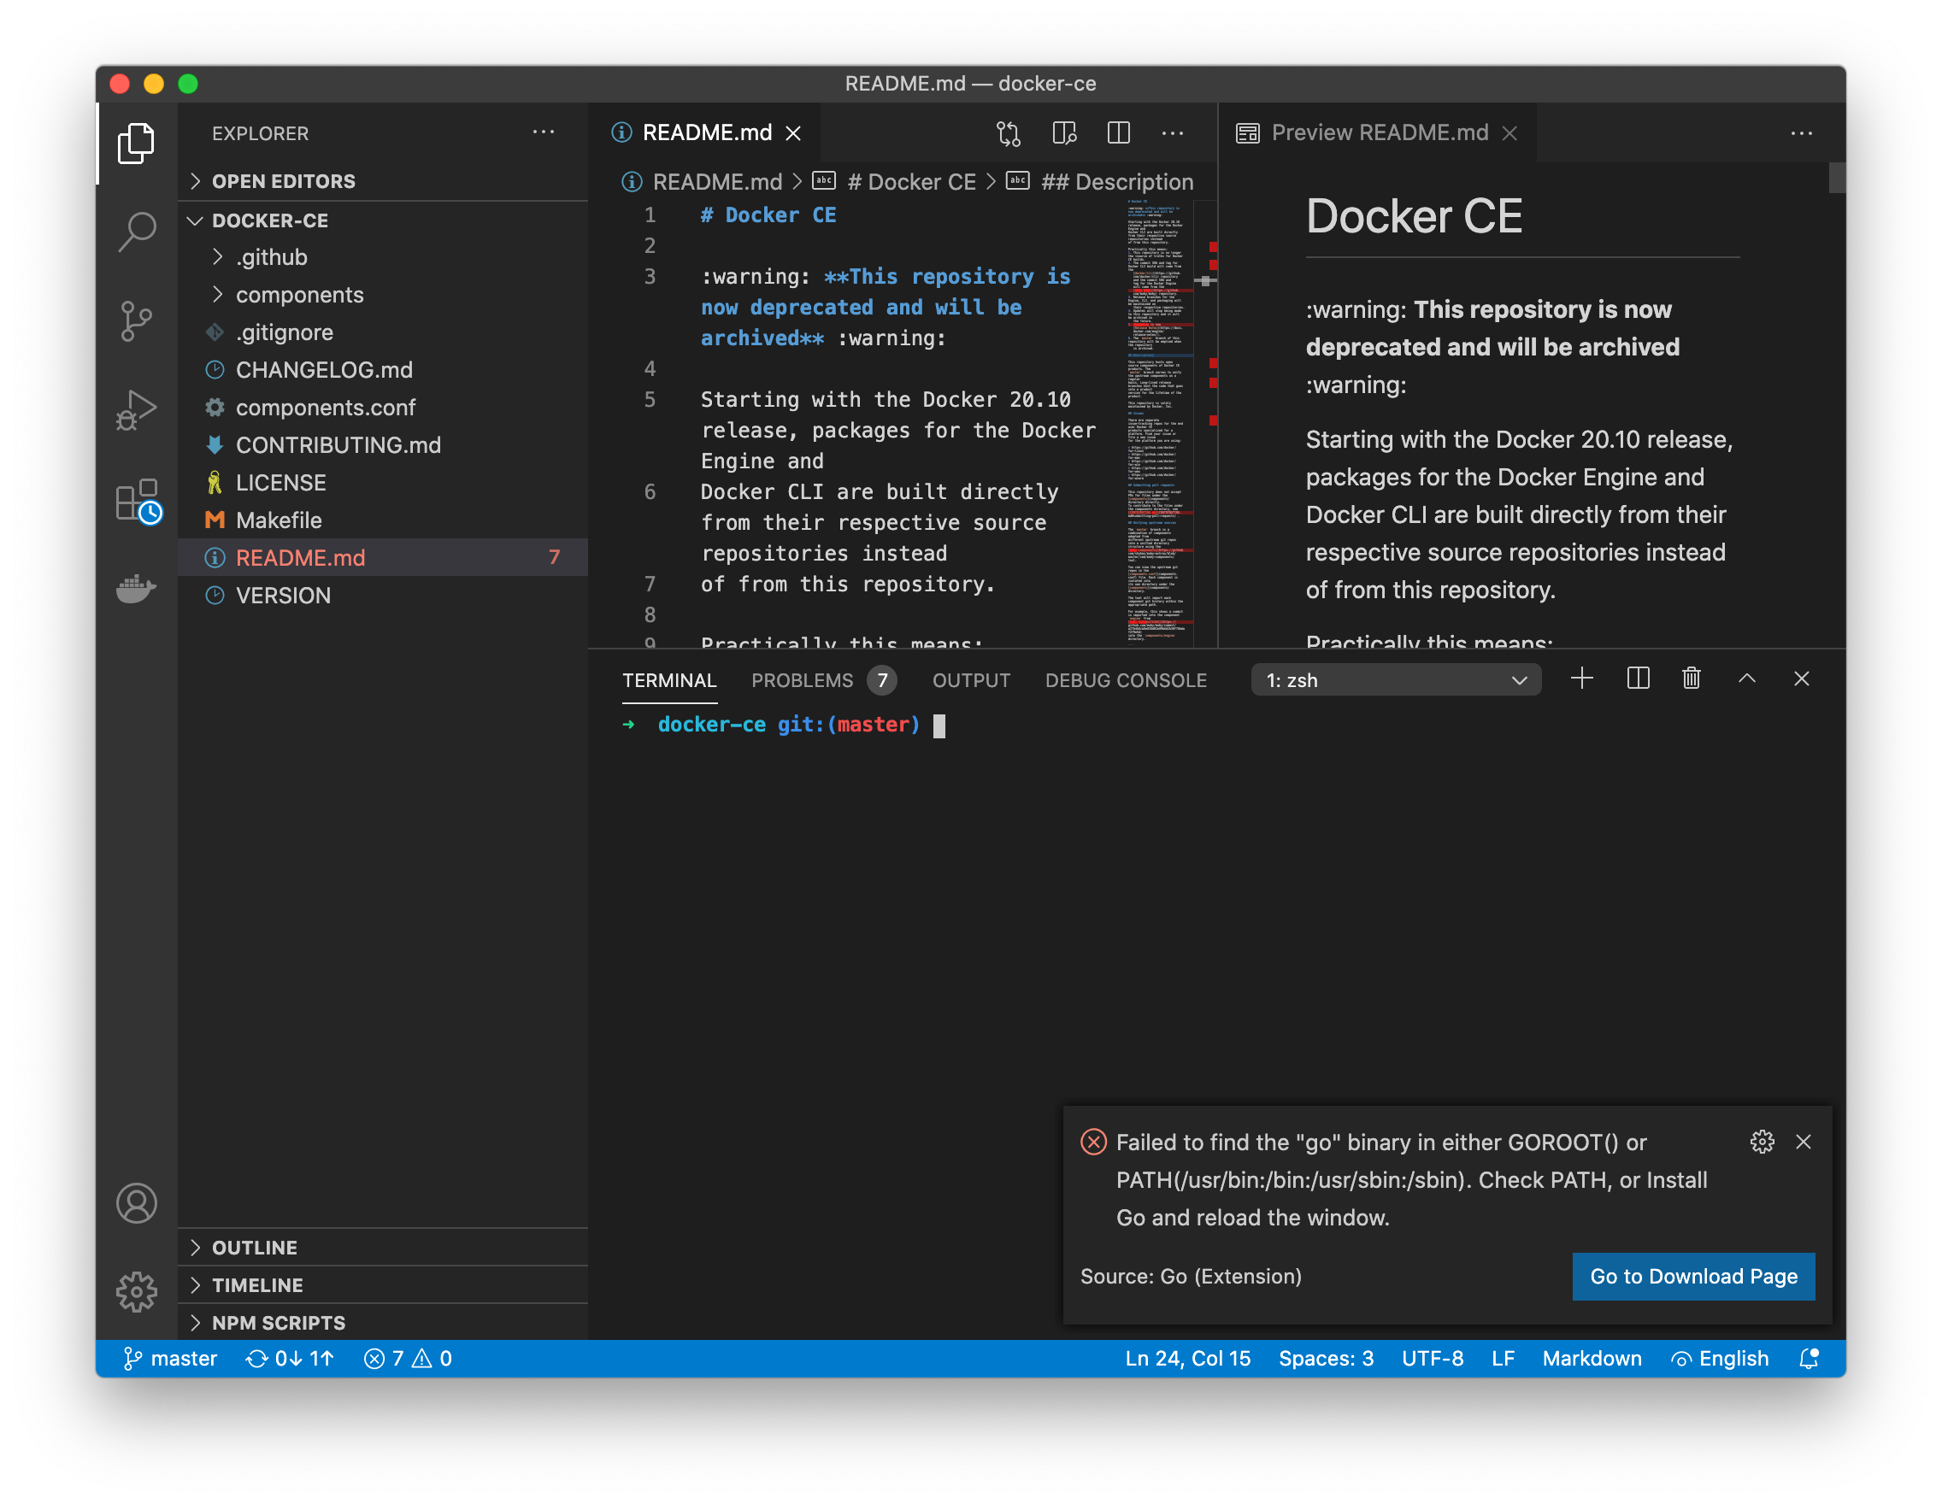Open Makefile in explorer
The height and width of the screenshot is (1504, 1942).
pos(382,520)
